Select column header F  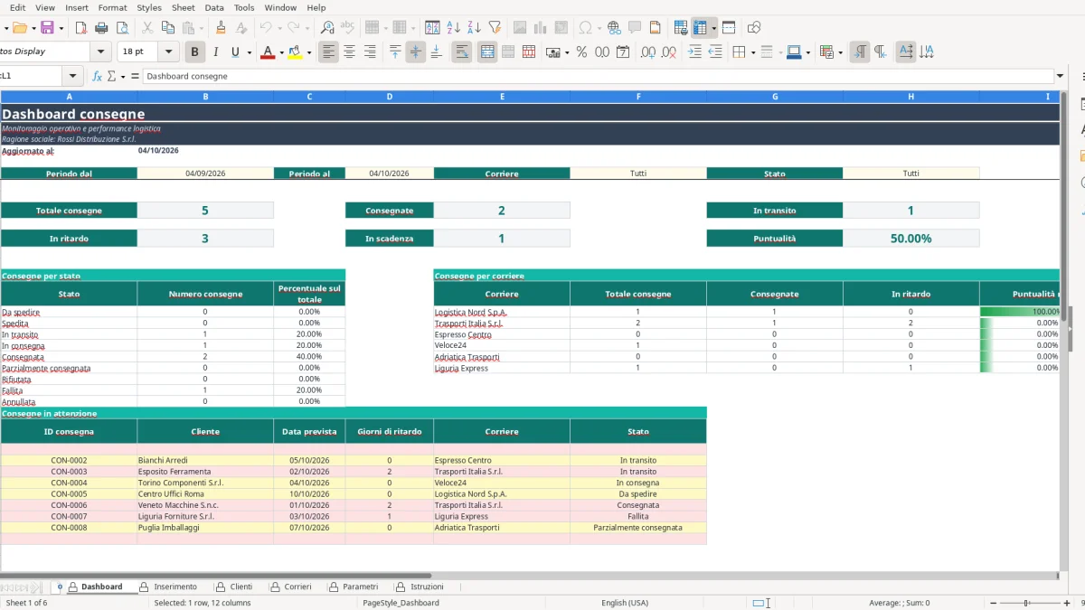click(x=638, y=96)
